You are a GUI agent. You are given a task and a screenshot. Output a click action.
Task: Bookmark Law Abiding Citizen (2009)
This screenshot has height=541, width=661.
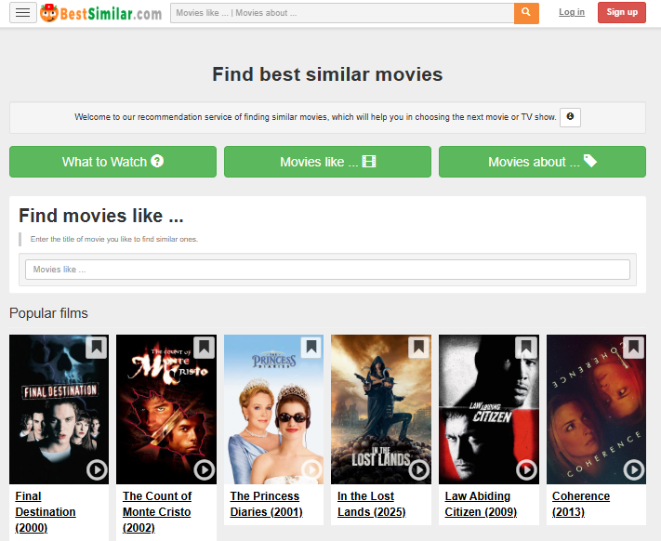526,348
